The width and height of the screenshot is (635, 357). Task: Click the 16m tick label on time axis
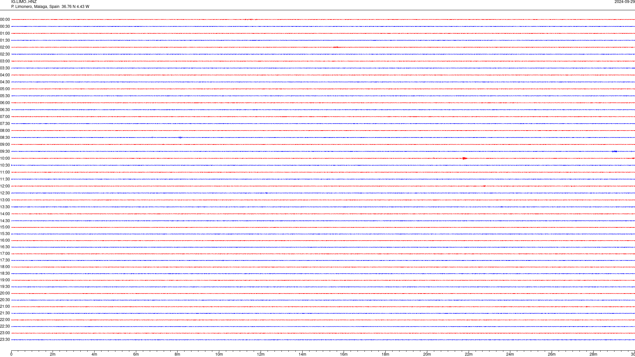344,354
